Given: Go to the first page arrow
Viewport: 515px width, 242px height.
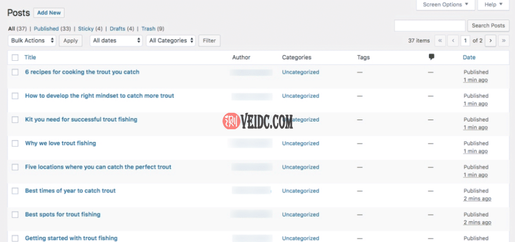Looking at the screenshot, I should tap(440, 41).
